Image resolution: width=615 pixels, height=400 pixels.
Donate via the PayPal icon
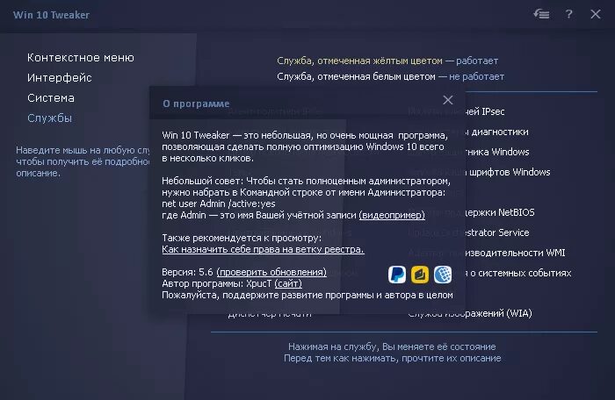(x=396, y=275)
